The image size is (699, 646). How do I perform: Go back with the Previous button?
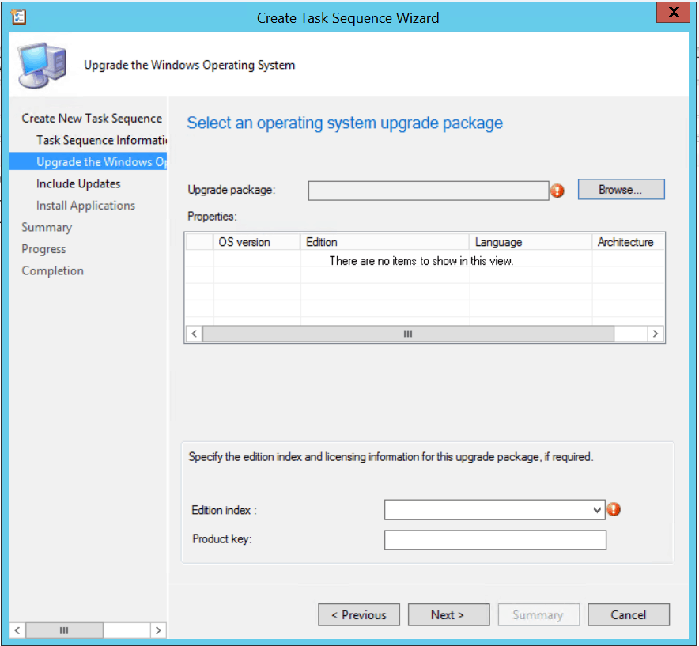tap(359, 615)
